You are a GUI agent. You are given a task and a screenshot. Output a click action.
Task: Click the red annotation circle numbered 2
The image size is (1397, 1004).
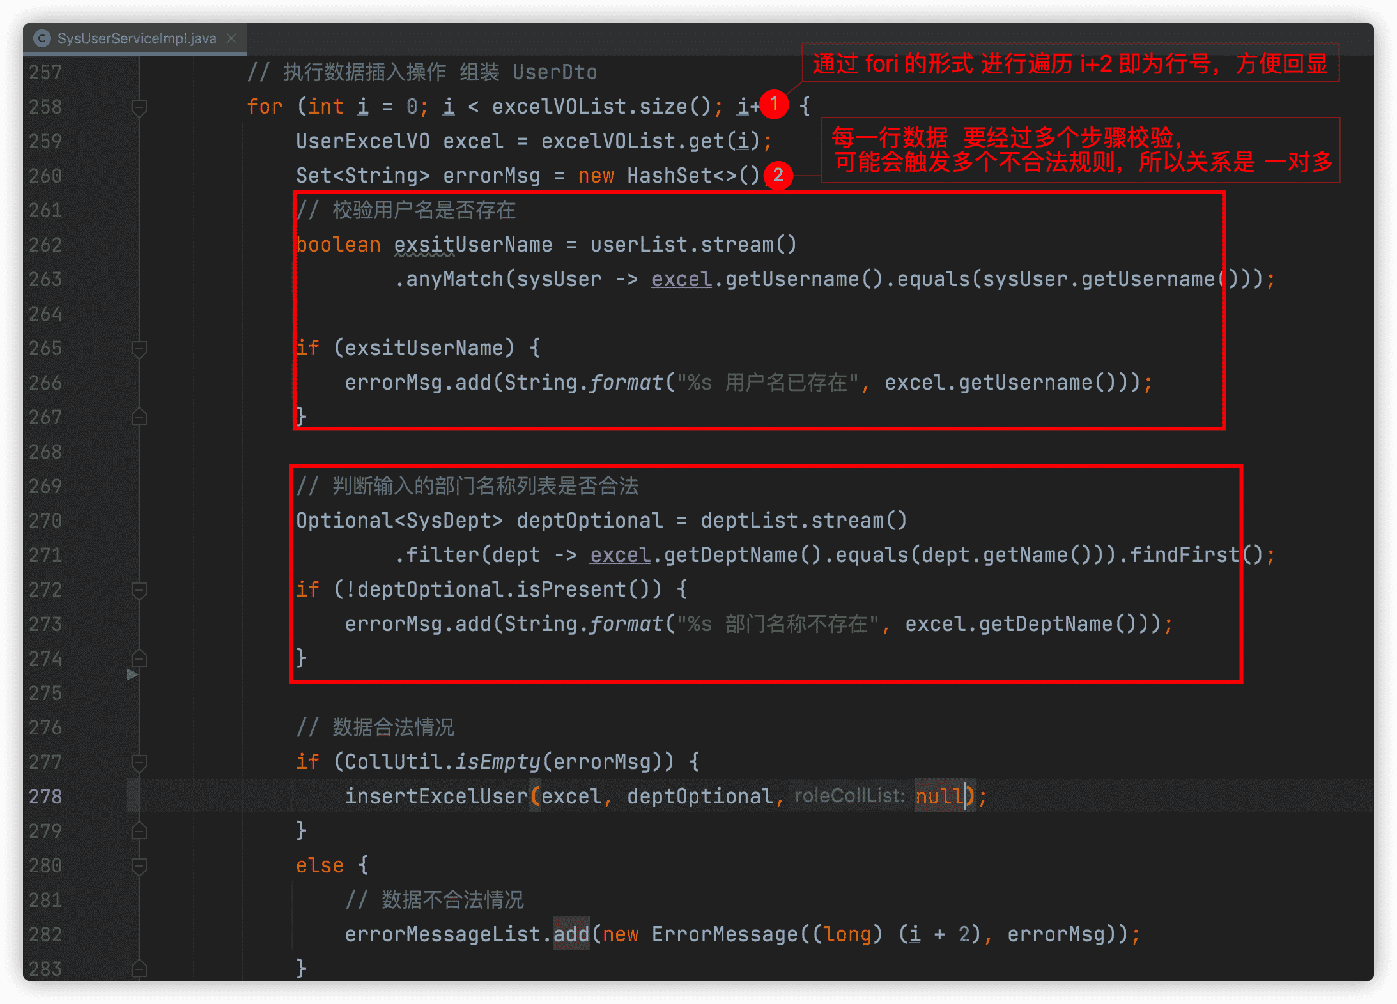778,176
